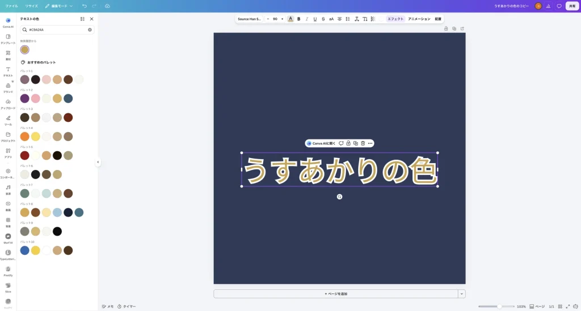This screenshot has width=581, height=311.
Task: Open the テンプレート (Templates) sidebar panel
Action: point(8,39)
